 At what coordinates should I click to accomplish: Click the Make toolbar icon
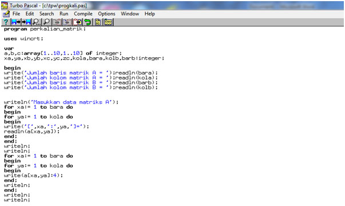(x=108, y=22)
